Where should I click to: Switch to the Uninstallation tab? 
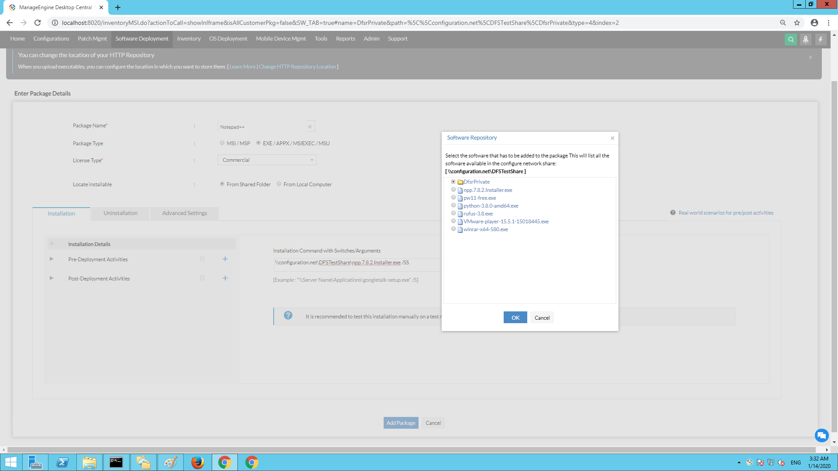click(120, 213)
